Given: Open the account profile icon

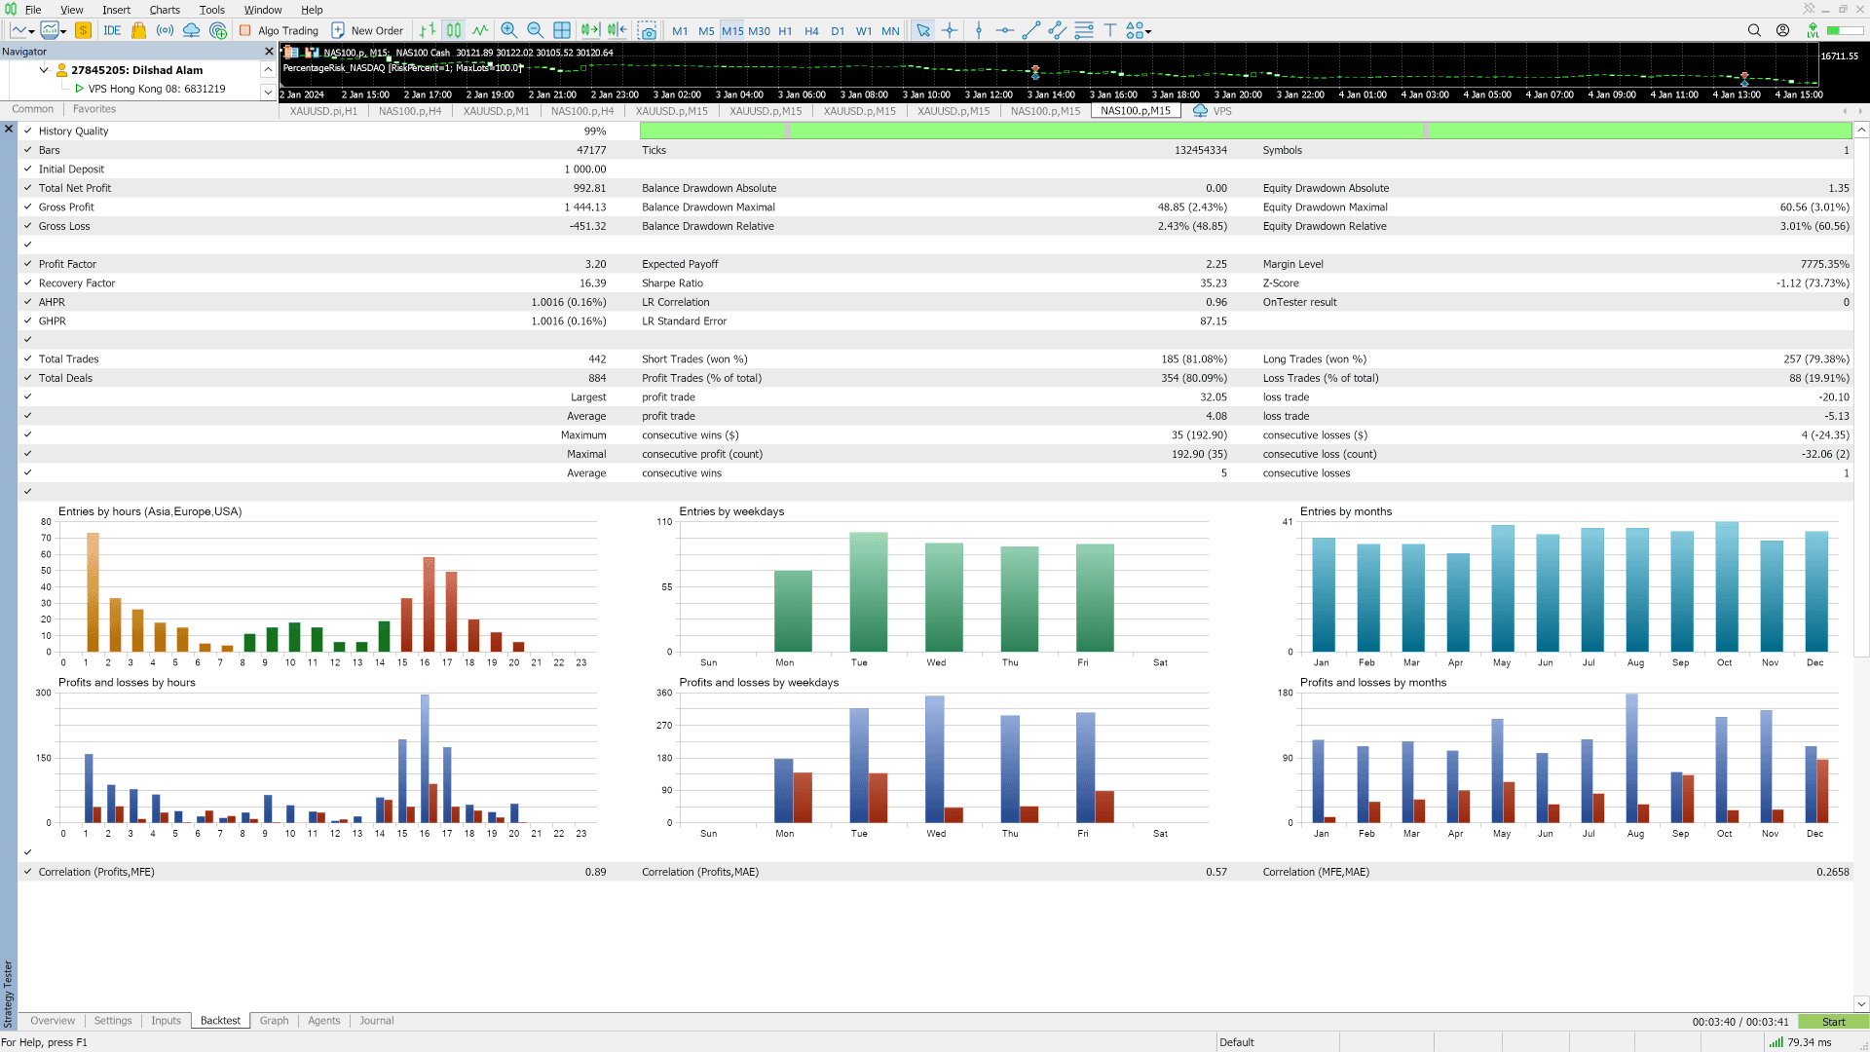Looking at the screenshot, I should tap(1782, 30).
